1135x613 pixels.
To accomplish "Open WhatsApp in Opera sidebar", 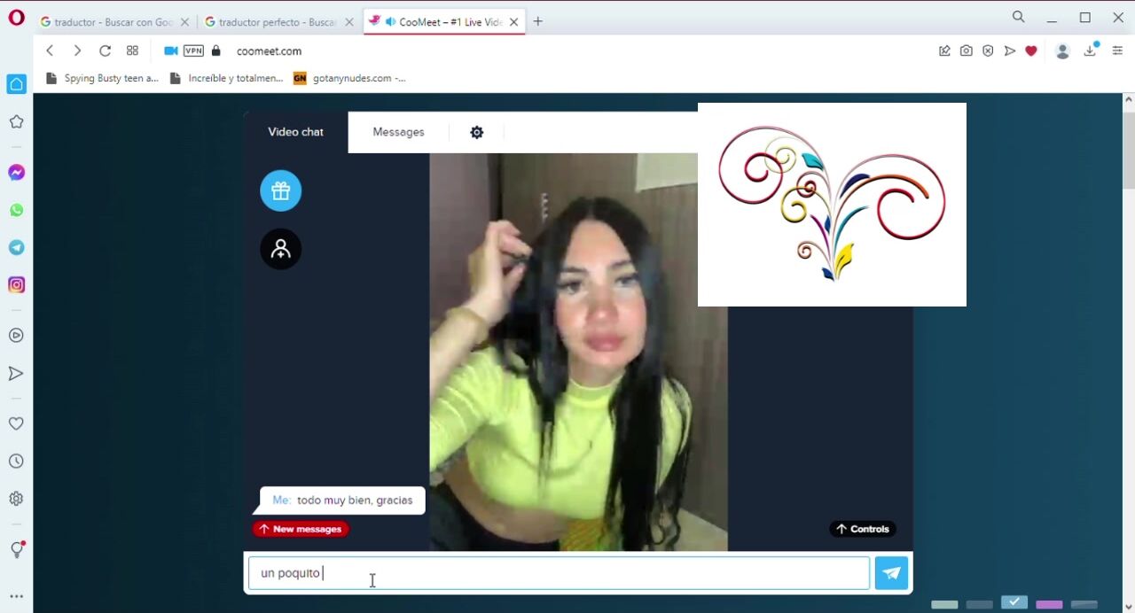I will 16,210.
